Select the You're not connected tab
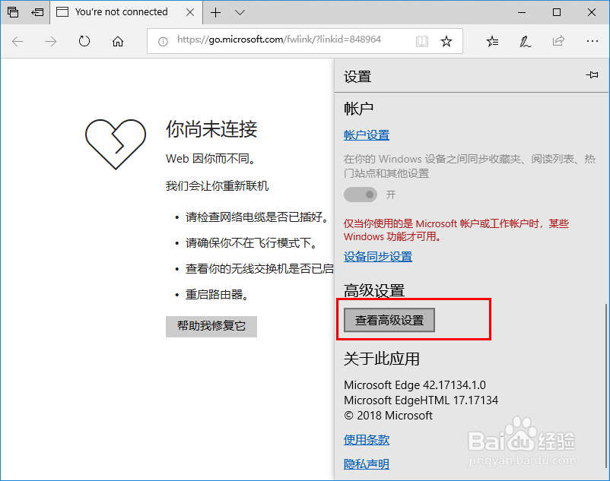The height and width of the screenshot is (481, 610). pos(122,12)
